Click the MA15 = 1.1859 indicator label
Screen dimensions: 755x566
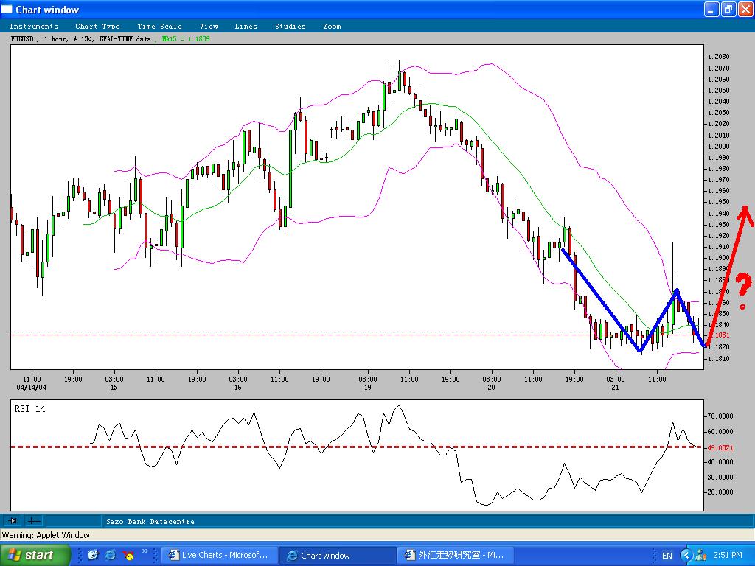[186, 38]
